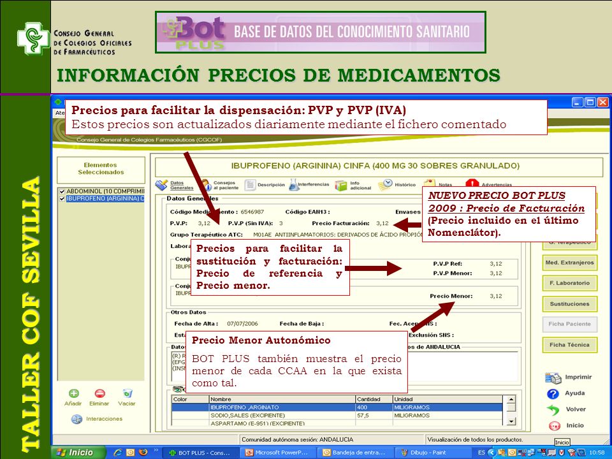
Task: Open the Windows Inicio start button
Action: [78, 453]
